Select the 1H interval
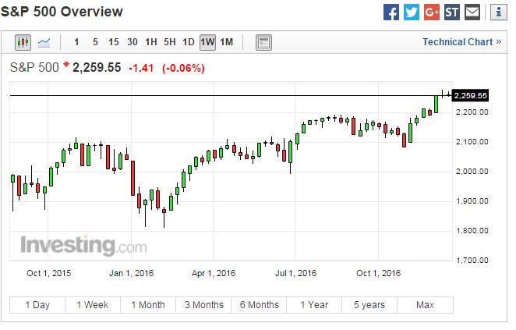Image resolution: width=516 pixels, height=330 pixels. (151, 42)
